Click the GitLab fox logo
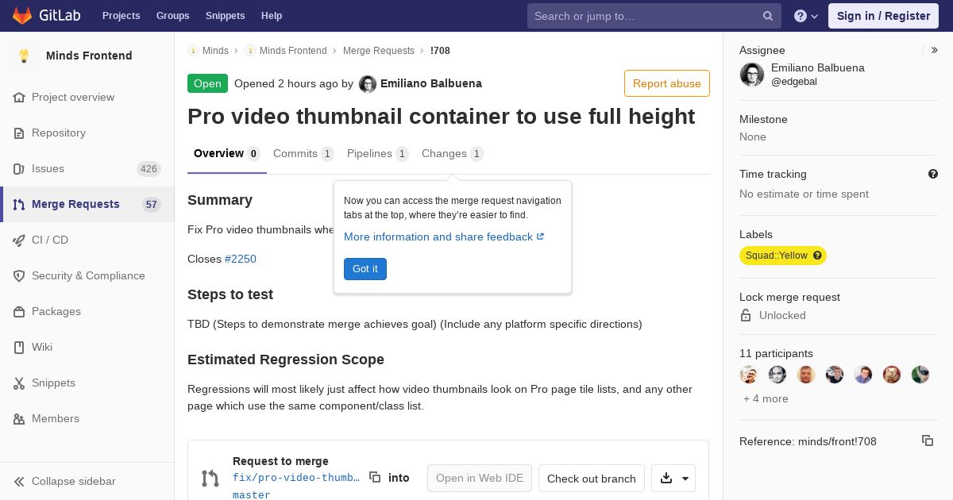This screenshot has height=500, width=953. coord(22,15)
